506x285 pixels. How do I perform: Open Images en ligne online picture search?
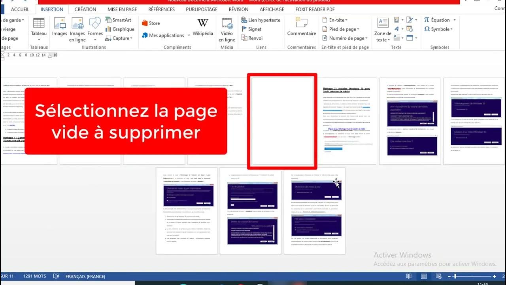coord(77,30)
